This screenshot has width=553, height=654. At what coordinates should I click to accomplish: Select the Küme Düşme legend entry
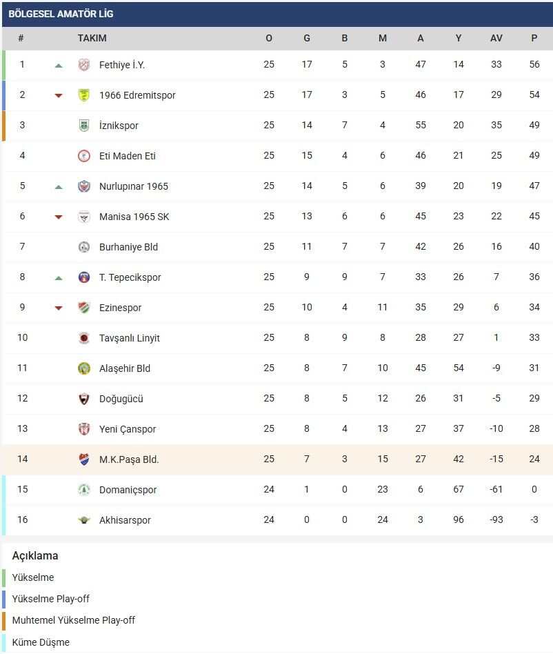[x=36, y=642]
